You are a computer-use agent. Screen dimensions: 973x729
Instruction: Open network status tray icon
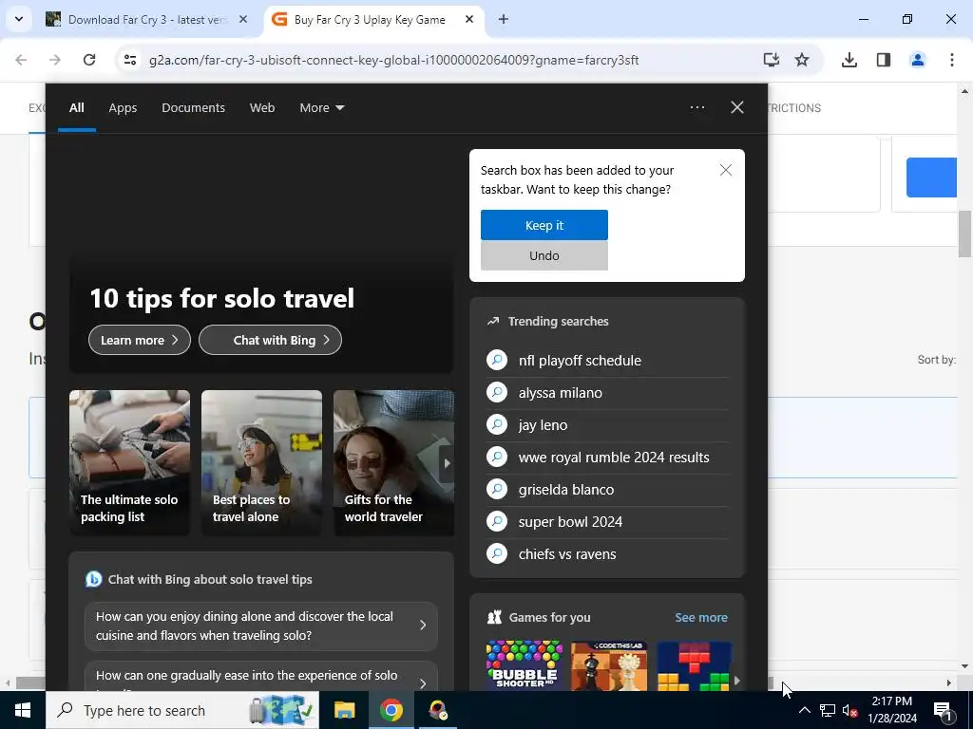828,710
